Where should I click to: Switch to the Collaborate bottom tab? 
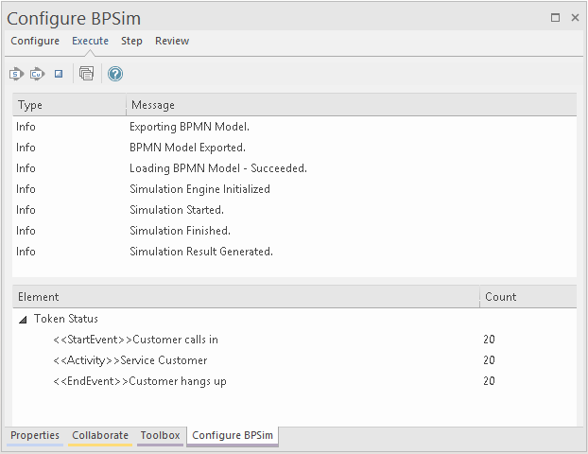pyautogui.click(x=100, y=436)
